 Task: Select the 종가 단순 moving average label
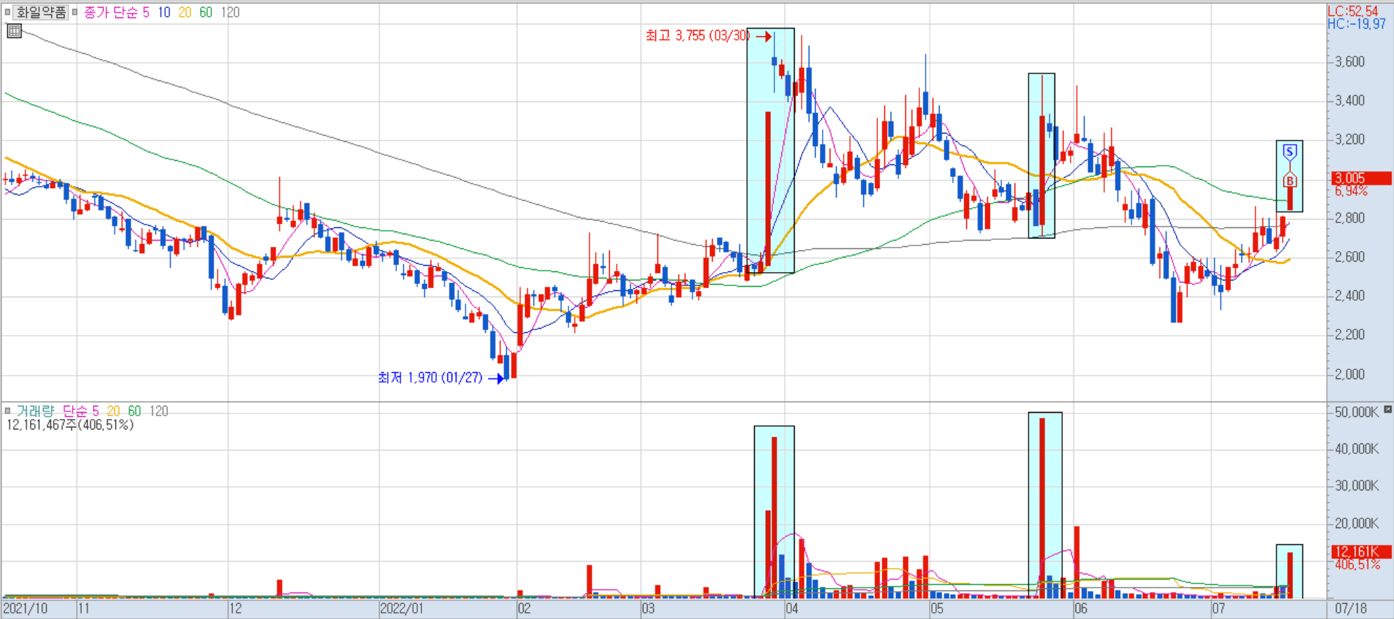pos(111,12)
